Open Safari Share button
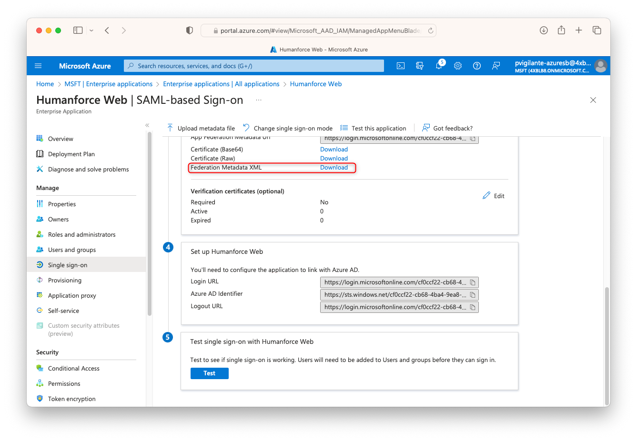The height and width of the screenshot is (442, 637). (x=561, y=30)
